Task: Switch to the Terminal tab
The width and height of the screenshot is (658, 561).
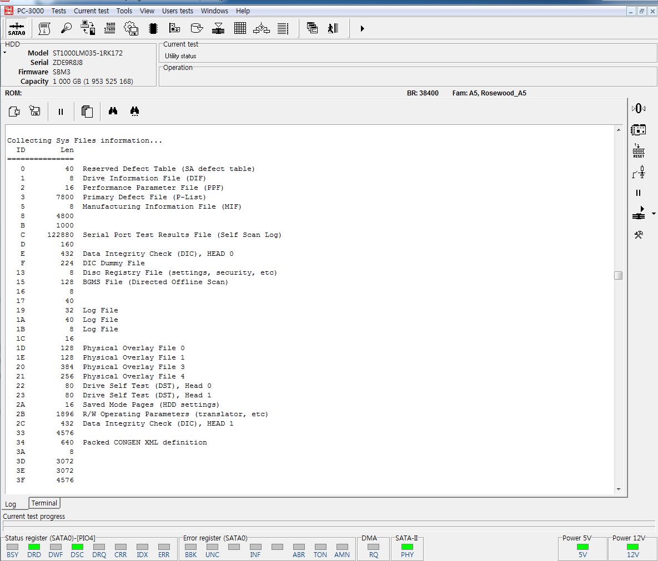Action: click(44, 503)
